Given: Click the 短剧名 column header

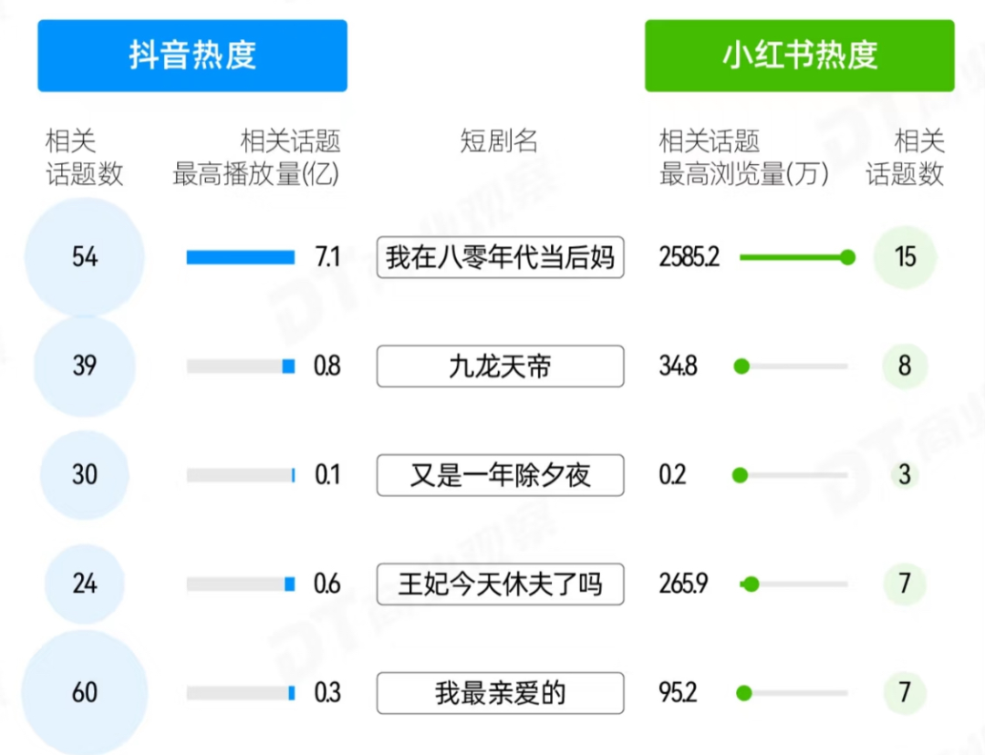Looking at the screenshot, I should pyautogui.click(x=499, y=141).
